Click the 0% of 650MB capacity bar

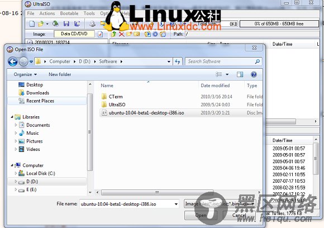[279, 24]
